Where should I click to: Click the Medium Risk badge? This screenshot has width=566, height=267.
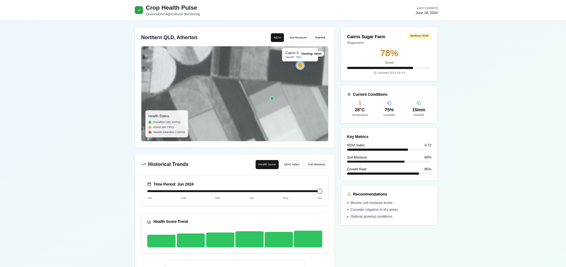(x=419, y=36)
